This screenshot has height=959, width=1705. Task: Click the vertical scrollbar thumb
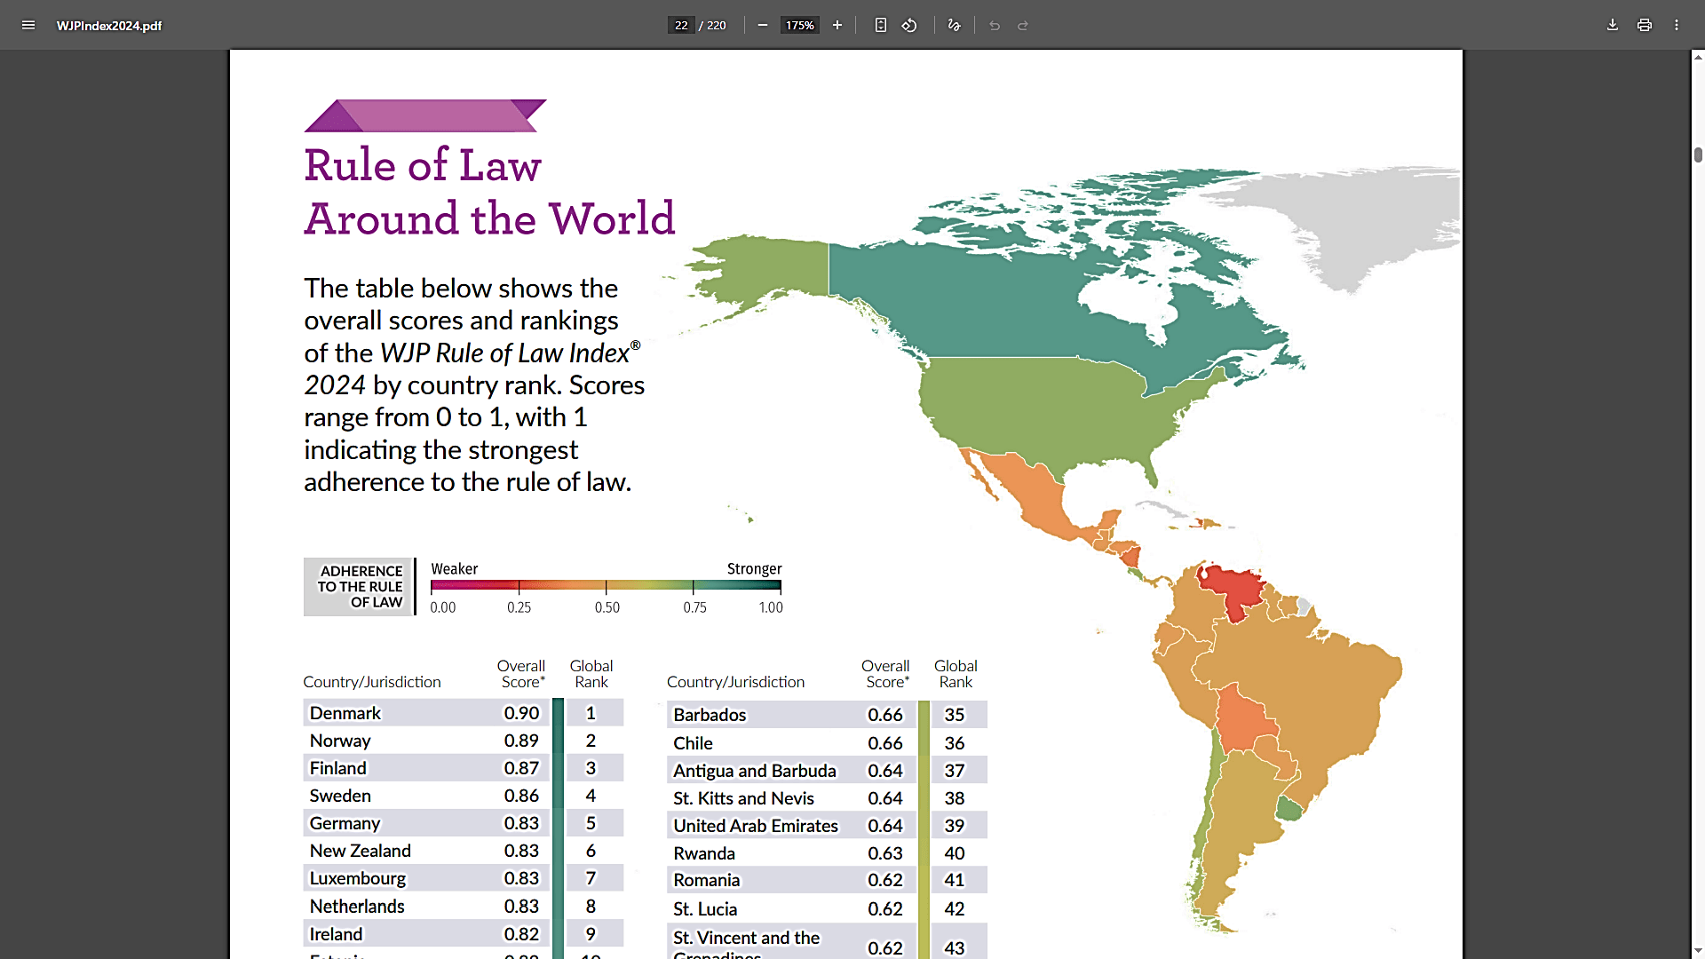(1698, 155)
